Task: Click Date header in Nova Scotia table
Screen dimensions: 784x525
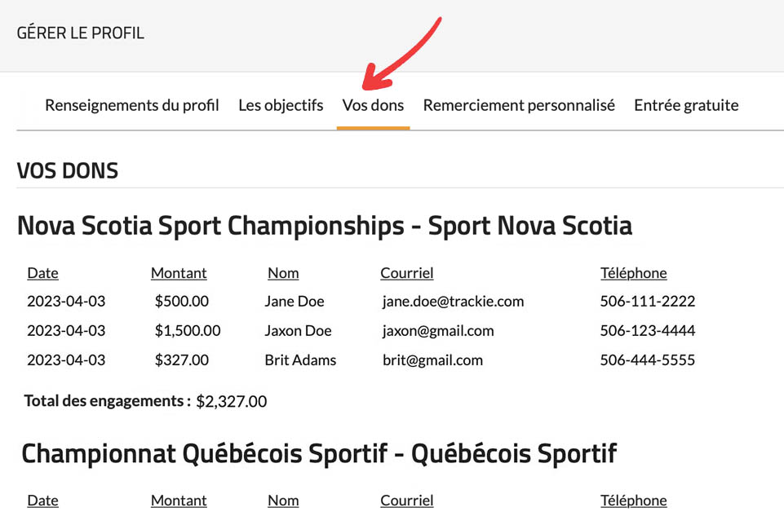Action: pyautogui.click(x=42, y=273)
